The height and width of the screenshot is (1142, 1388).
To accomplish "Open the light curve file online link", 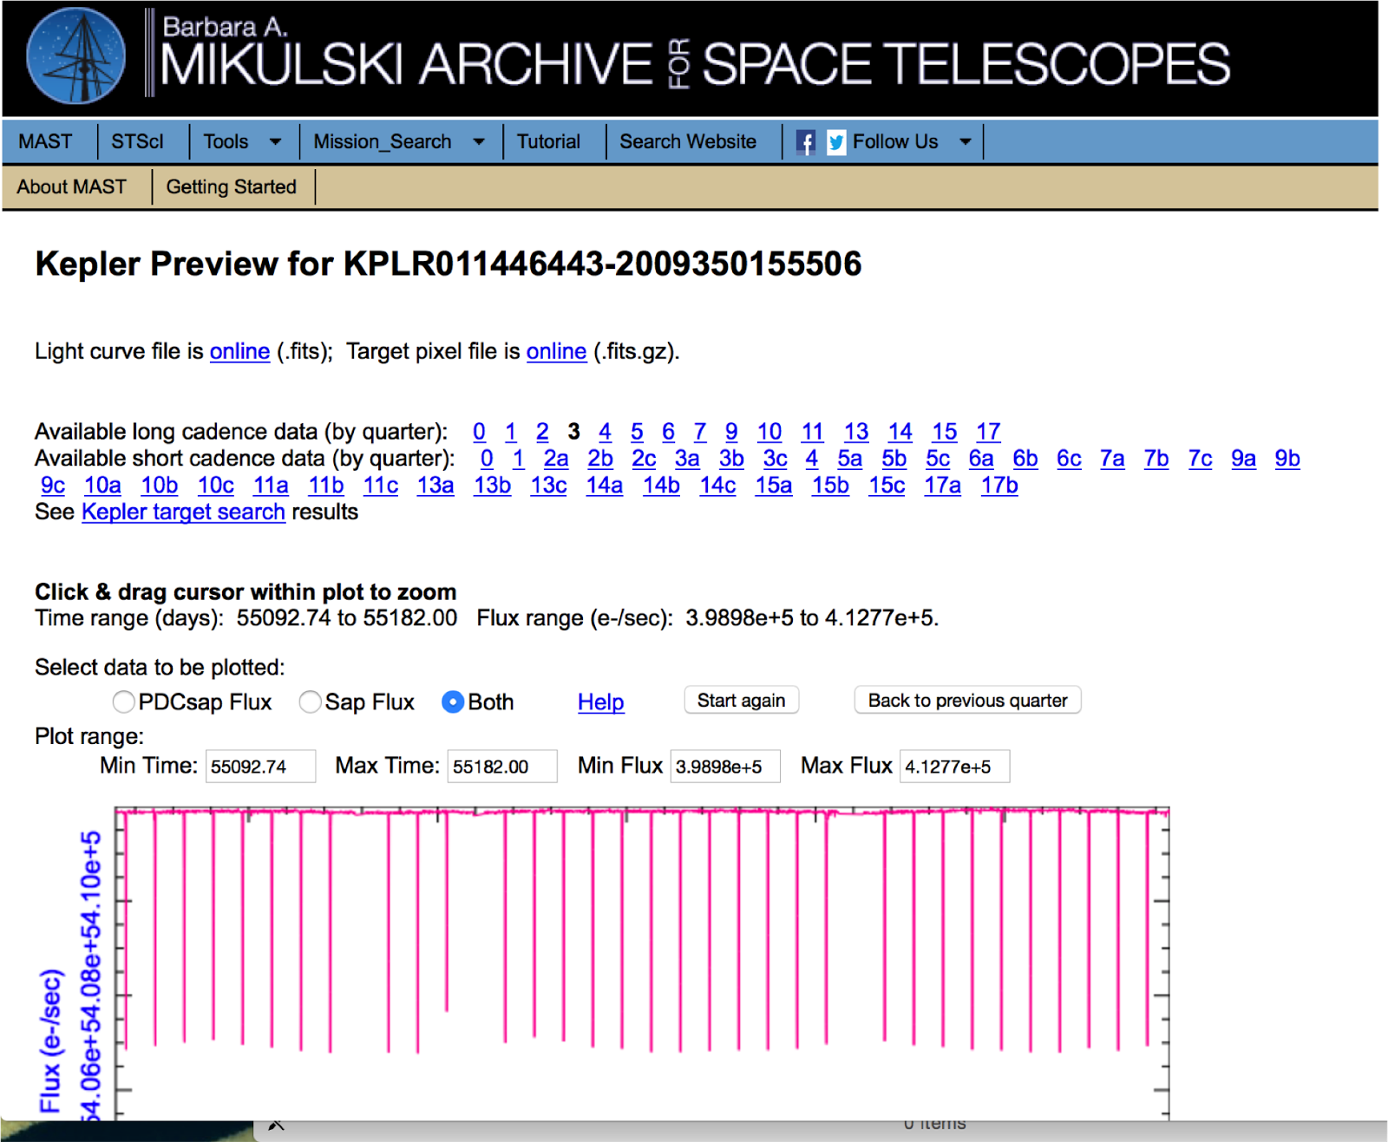I will (239, 351).
